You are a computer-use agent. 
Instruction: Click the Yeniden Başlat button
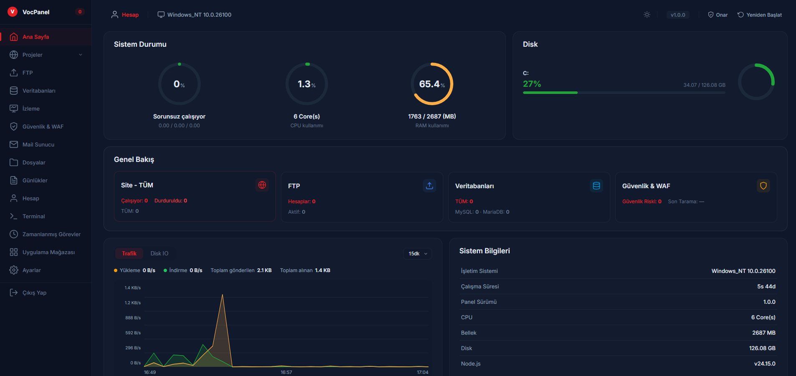[760, 15]
